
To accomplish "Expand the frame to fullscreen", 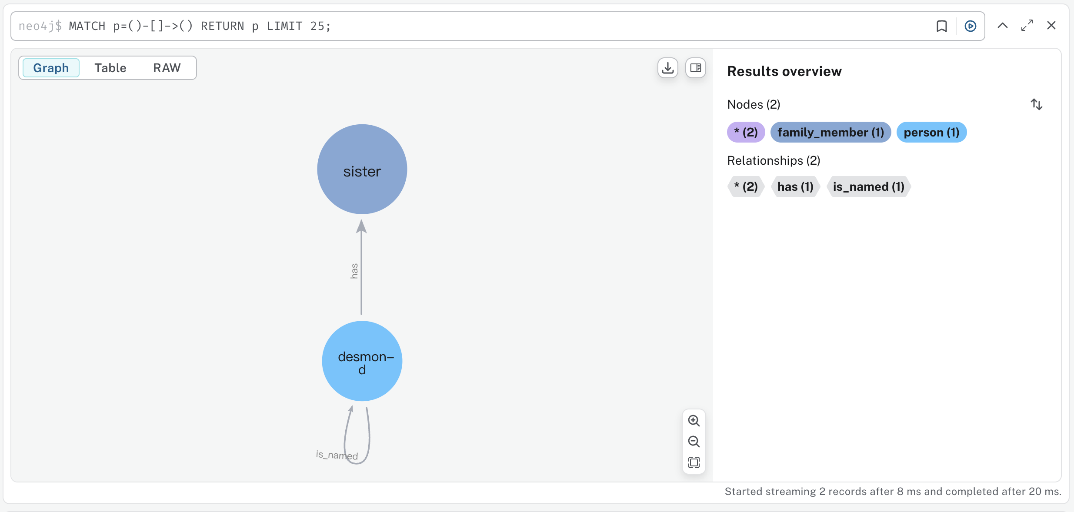I will click(x=1027, y=26).
